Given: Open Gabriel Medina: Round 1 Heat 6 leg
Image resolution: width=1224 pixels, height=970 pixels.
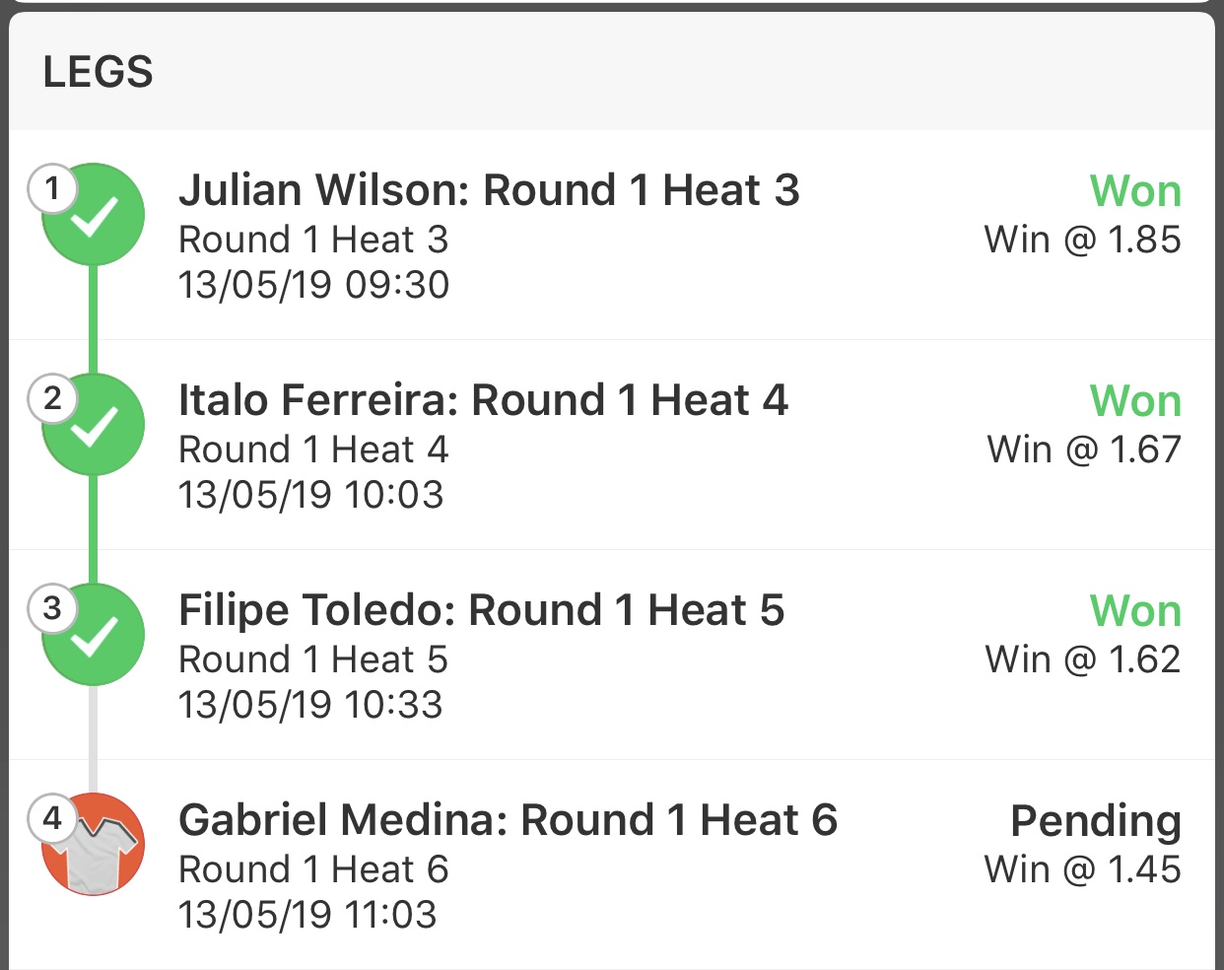Looking at the screenshot, I should [x=612, y=865].
